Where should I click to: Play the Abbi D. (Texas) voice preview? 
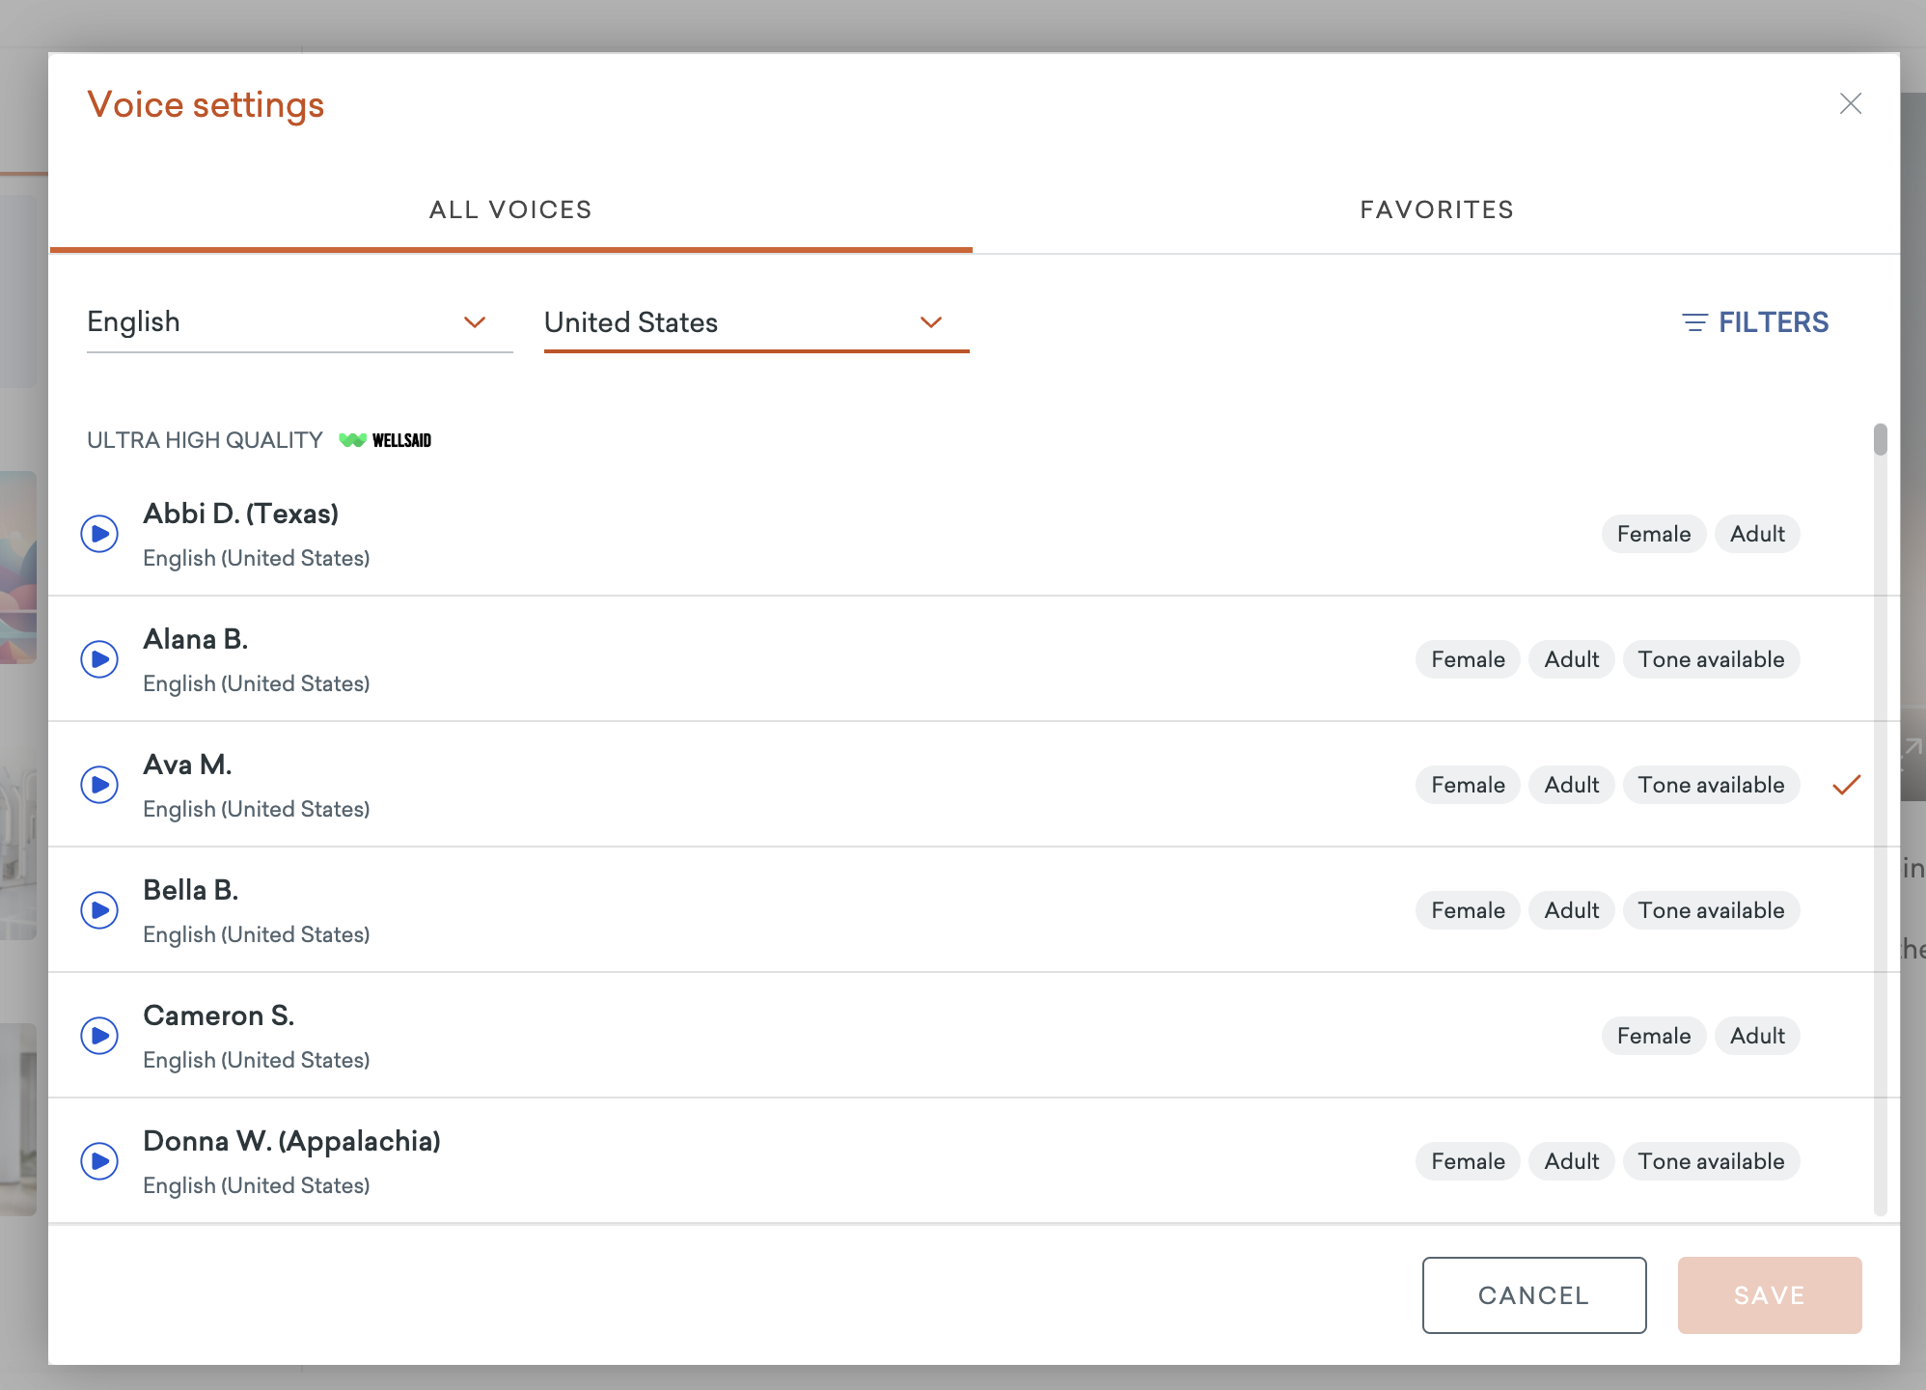pos(99,534)
